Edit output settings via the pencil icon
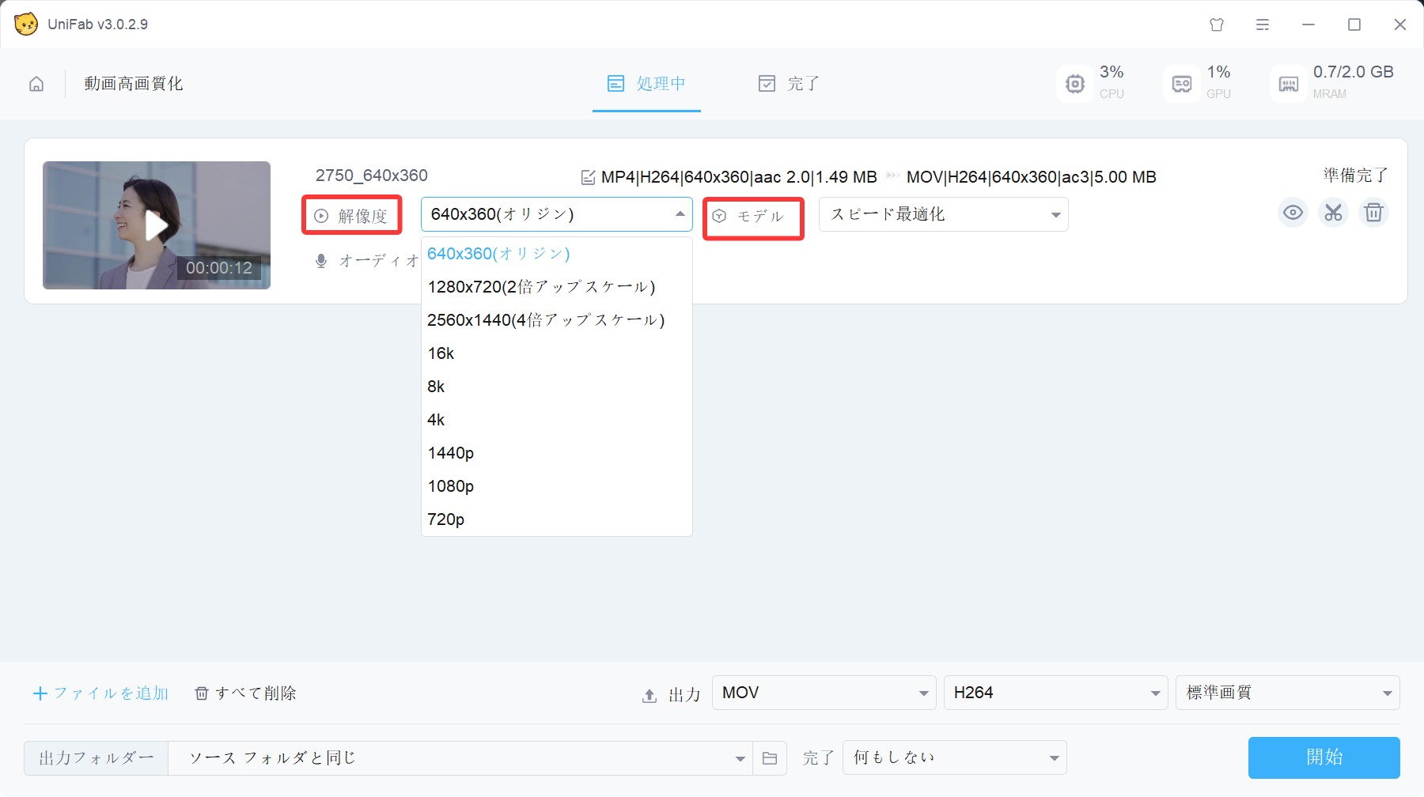Screen dimensions: 1424x797 click(x=589, y=177)
